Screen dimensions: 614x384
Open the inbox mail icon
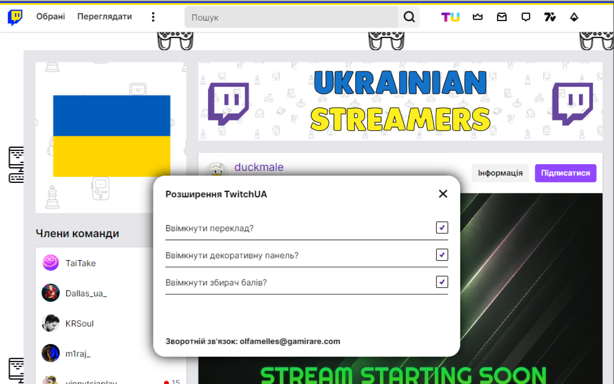502,16
